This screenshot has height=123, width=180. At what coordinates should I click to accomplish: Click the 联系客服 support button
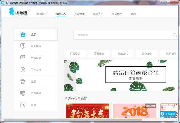(168, 114)
